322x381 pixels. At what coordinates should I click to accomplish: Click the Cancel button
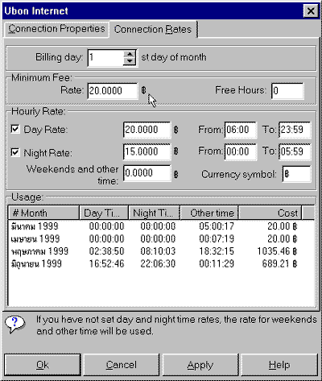click(122, 365)
